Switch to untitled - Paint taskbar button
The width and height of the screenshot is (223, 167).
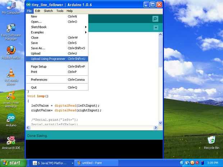pos(96,163)
